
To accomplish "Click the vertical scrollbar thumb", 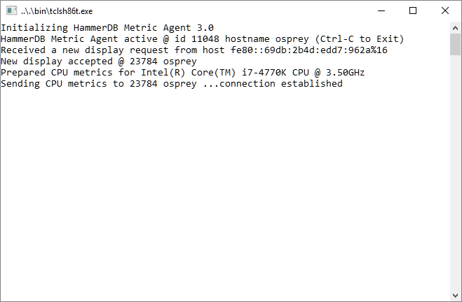I will [x=455, y=44].
